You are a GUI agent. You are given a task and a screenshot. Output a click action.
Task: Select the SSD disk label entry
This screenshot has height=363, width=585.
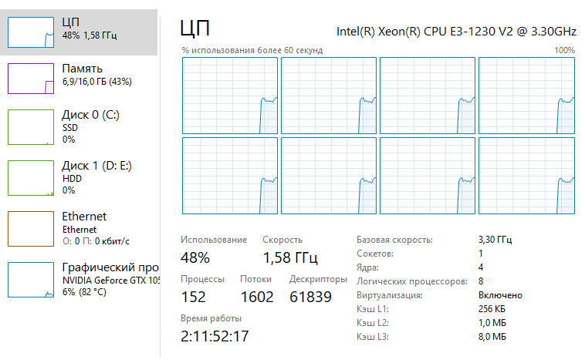(70, 128)
